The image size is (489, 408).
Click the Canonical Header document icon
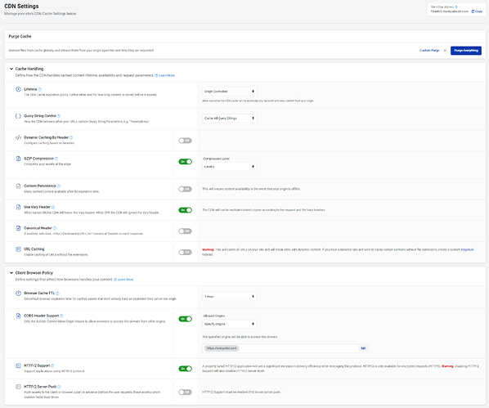pos(19,228)
